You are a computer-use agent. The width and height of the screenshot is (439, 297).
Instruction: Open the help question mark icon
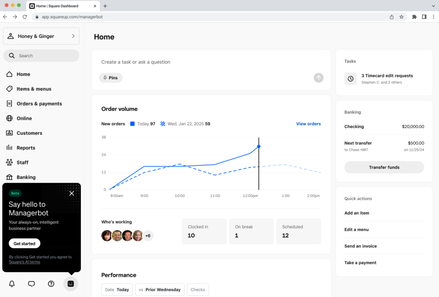tap(51, 284)
